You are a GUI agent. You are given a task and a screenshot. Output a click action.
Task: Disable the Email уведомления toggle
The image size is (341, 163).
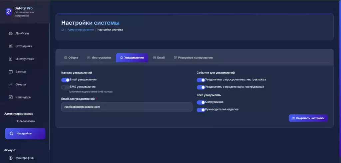tap(65, 80)
